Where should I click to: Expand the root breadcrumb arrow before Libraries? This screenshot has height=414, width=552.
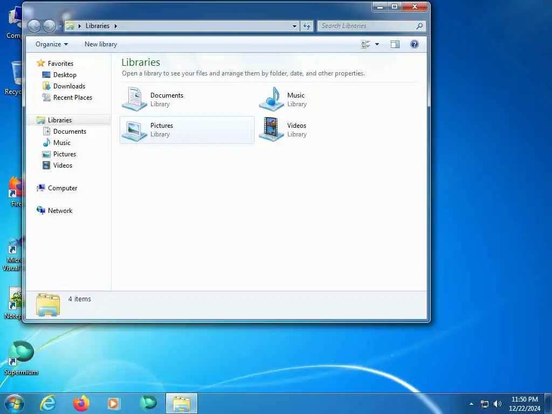[80, 26]
